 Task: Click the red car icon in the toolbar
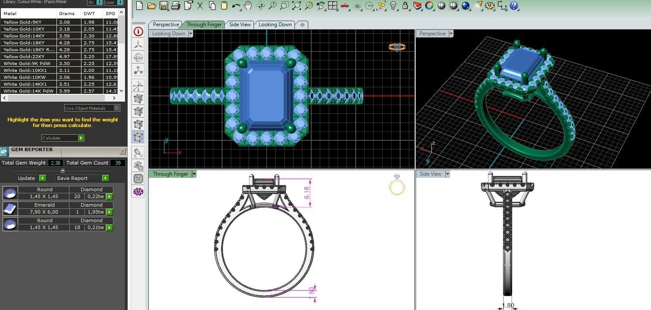(344, 6)
